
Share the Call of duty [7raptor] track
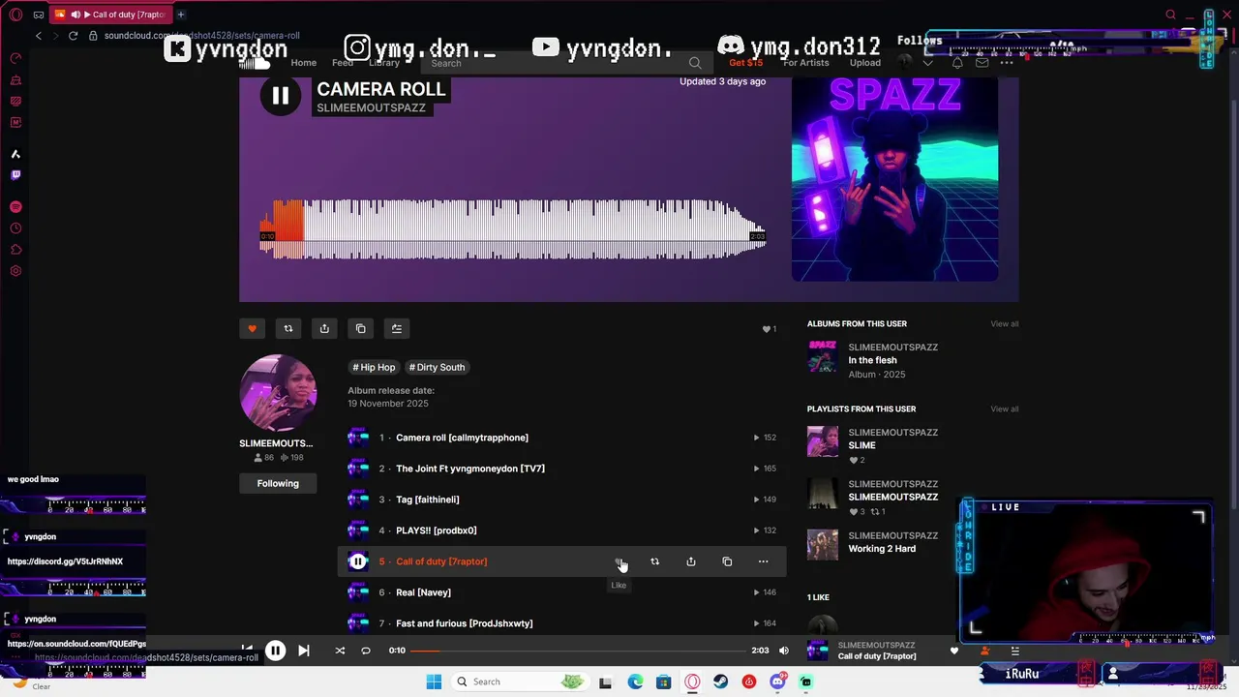pyautogui.click(x=691, y=561)
